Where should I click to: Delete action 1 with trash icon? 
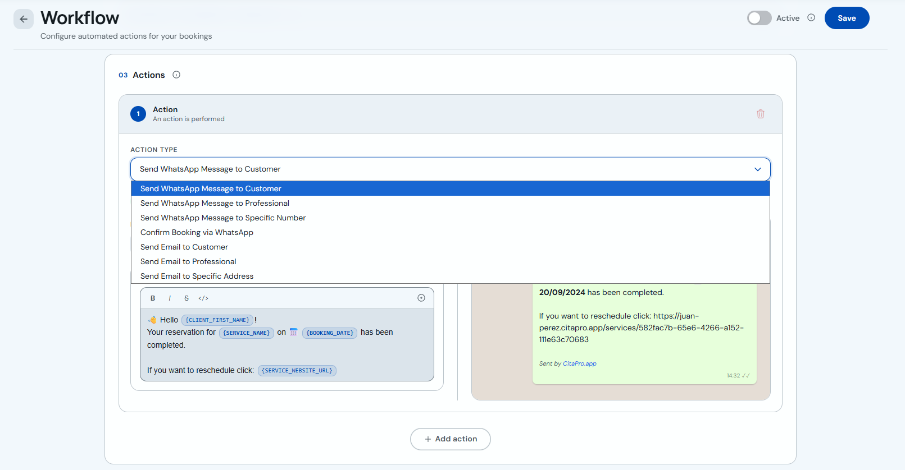tap(761, 114)
